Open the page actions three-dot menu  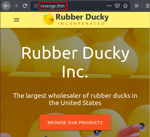click(109, 6)
